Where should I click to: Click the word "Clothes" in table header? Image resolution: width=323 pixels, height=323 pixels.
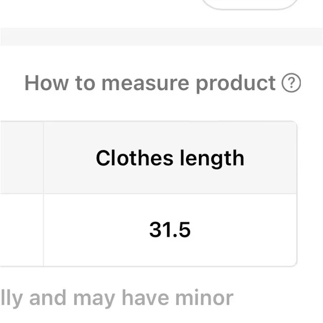pyautogui.click(x=135, y=158)
